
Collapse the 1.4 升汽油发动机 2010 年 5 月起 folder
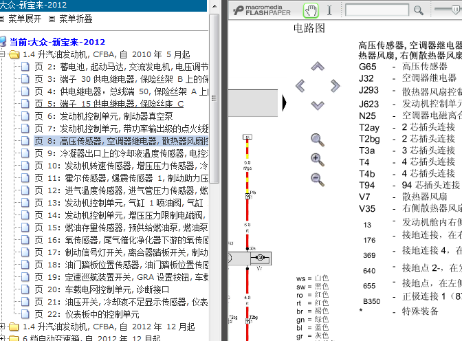[2, 54]
